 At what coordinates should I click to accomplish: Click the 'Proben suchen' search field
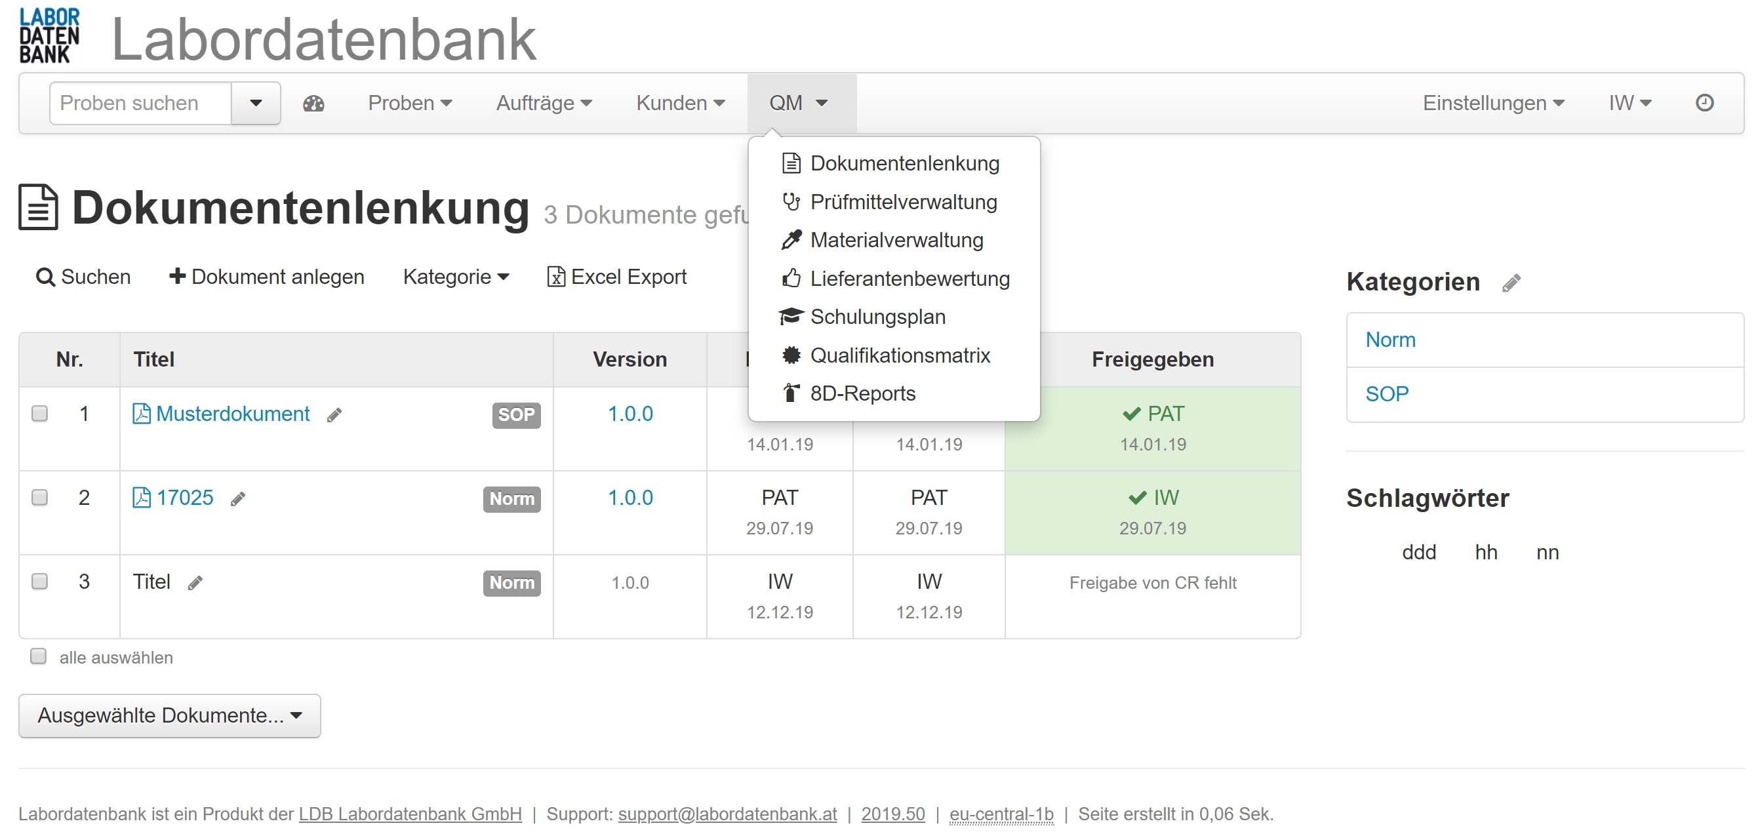click(140, 104)
